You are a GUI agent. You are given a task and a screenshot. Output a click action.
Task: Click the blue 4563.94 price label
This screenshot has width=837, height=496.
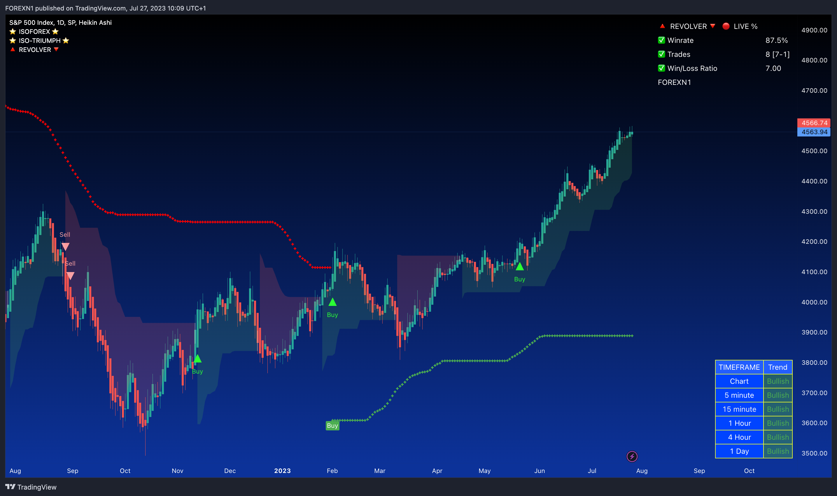point(814,132)
